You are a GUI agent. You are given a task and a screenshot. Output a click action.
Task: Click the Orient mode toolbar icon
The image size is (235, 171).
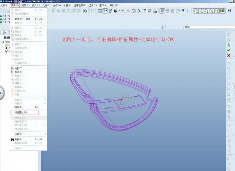coord(110,11)
